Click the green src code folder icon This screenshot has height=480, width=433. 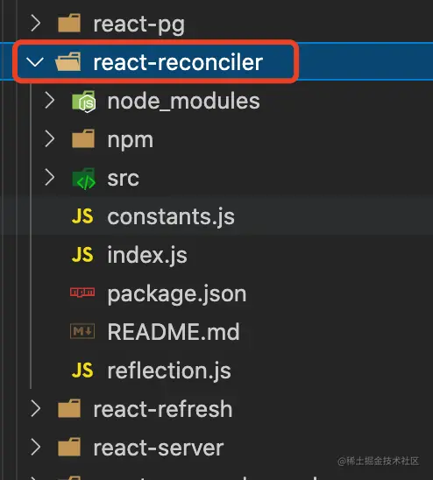[83, 179]
